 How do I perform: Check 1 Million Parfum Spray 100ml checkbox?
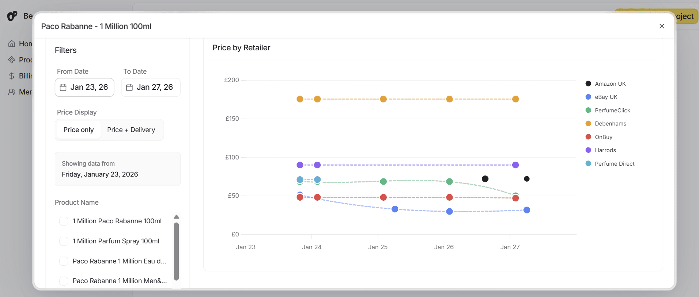pyautogui.click(x=64, y=241)
